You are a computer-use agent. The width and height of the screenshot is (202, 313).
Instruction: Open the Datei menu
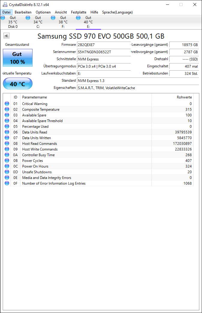(x=6, y=12)
